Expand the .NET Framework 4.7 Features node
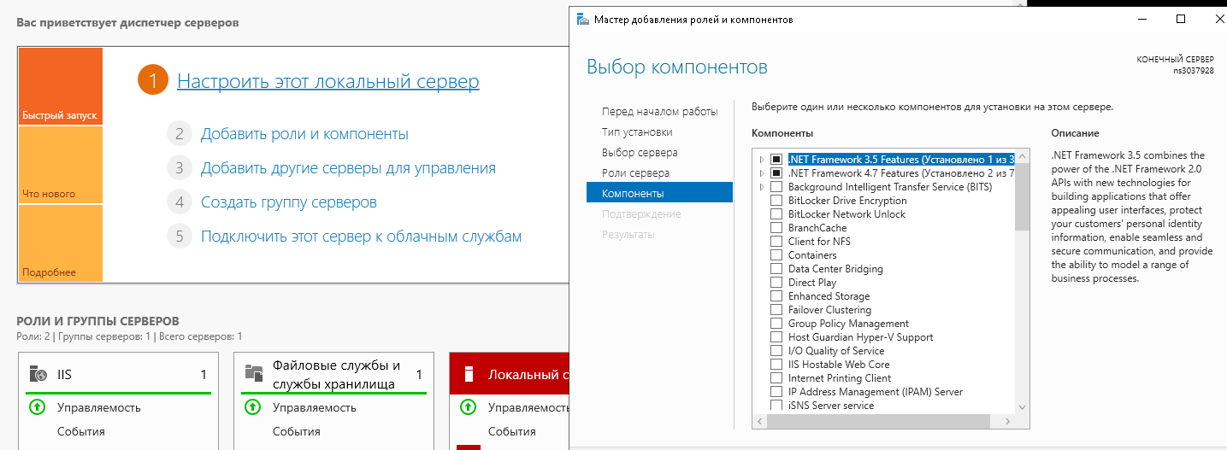 762,173
